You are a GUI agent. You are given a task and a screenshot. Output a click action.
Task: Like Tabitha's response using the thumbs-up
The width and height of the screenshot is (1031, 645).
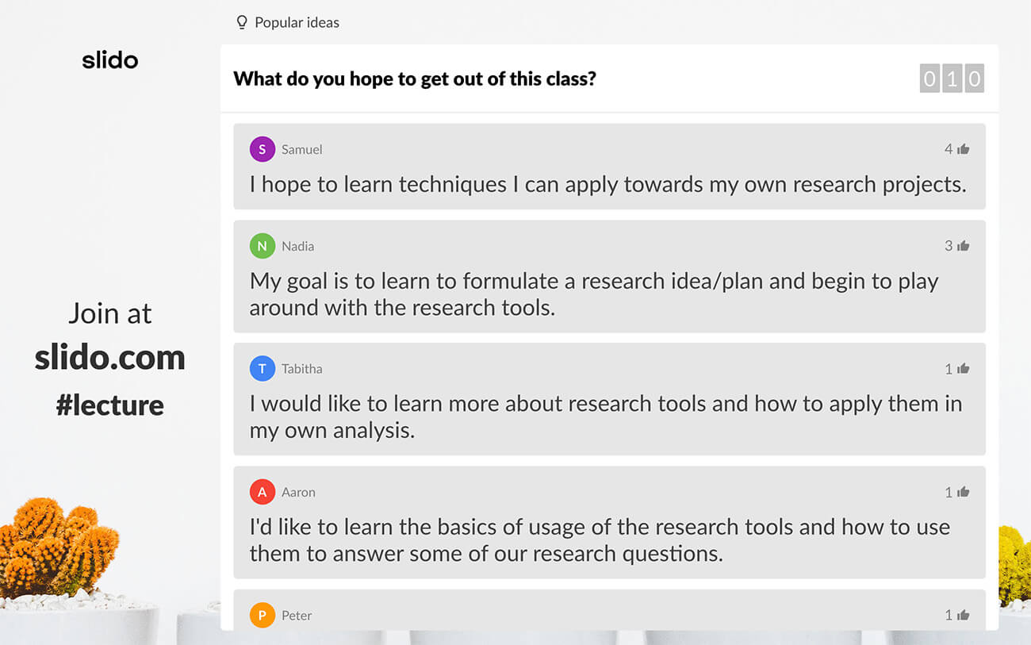click(x=964, y=369)
